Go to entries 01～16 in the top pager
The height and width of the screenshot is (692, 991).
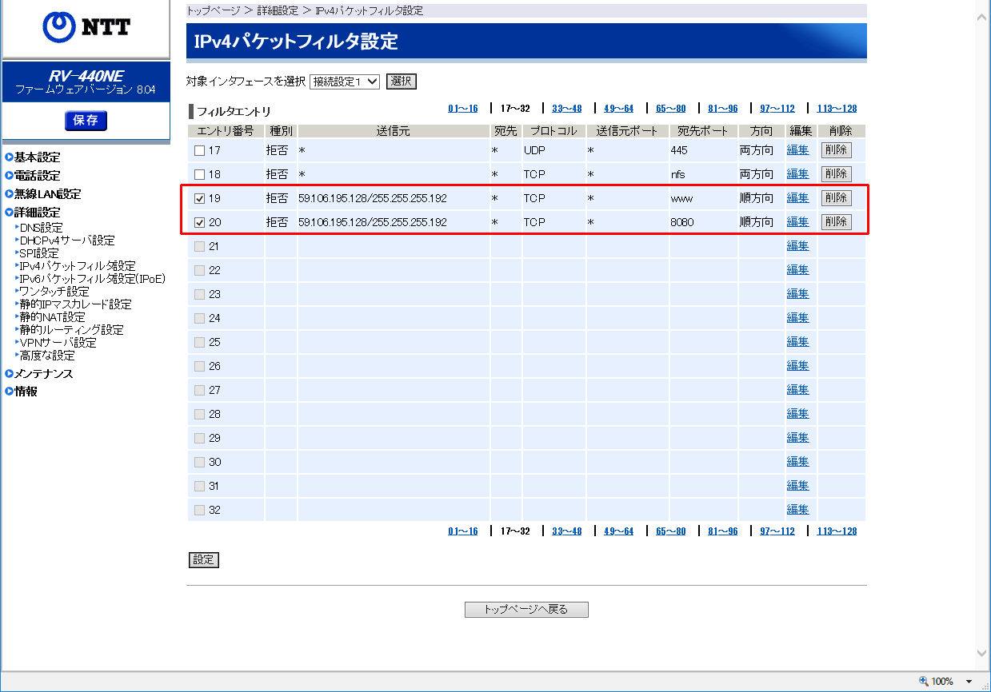[x=463, y=109]
